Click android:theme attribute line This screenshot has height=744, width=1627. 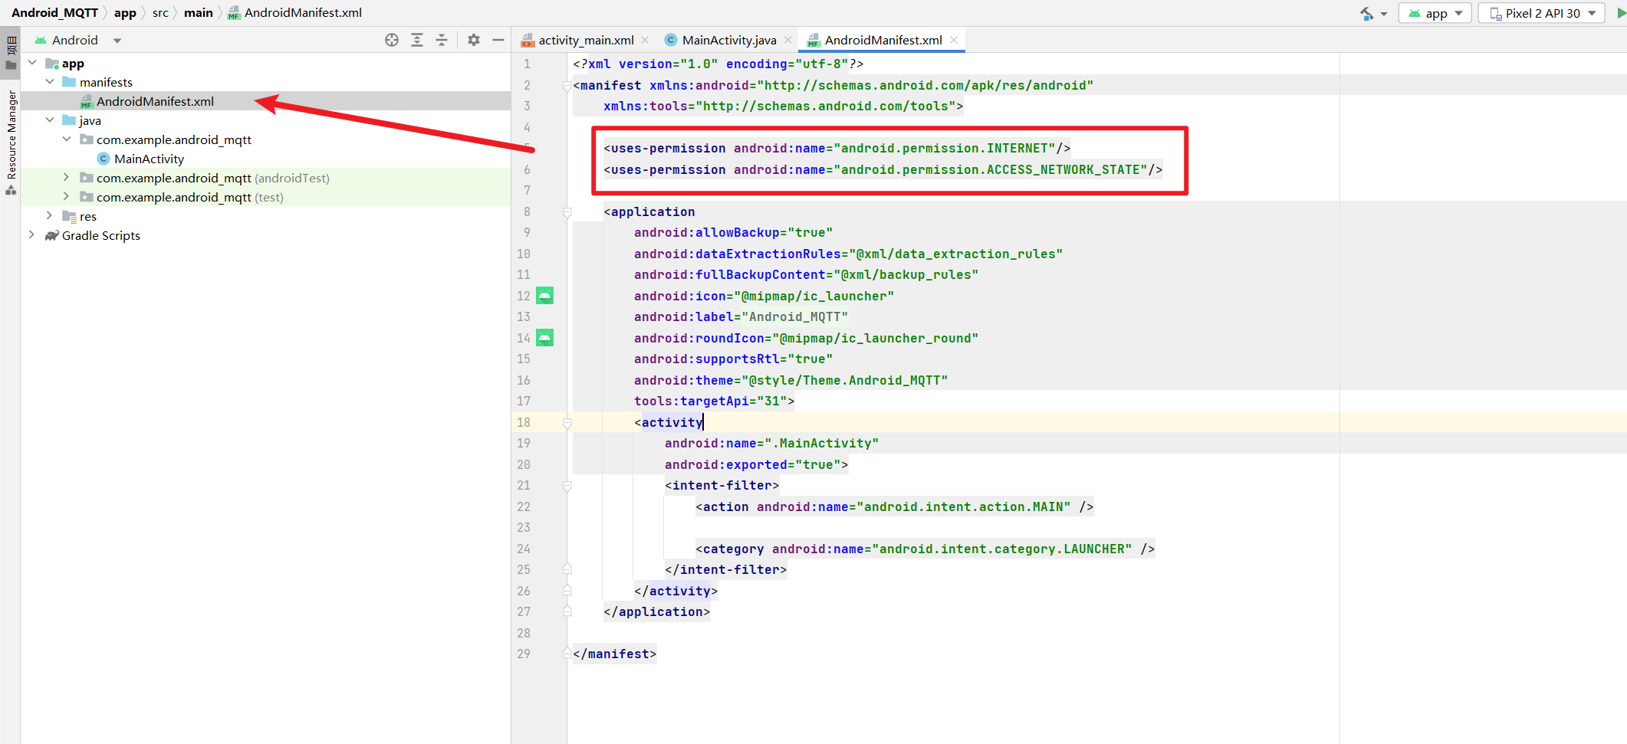790,381
